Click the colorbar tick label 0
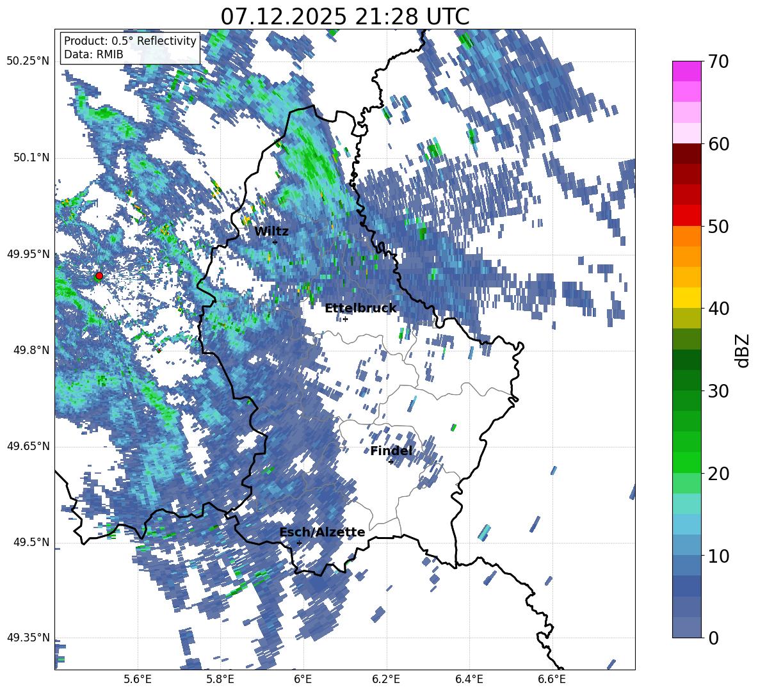 click(x=714, y=638)
